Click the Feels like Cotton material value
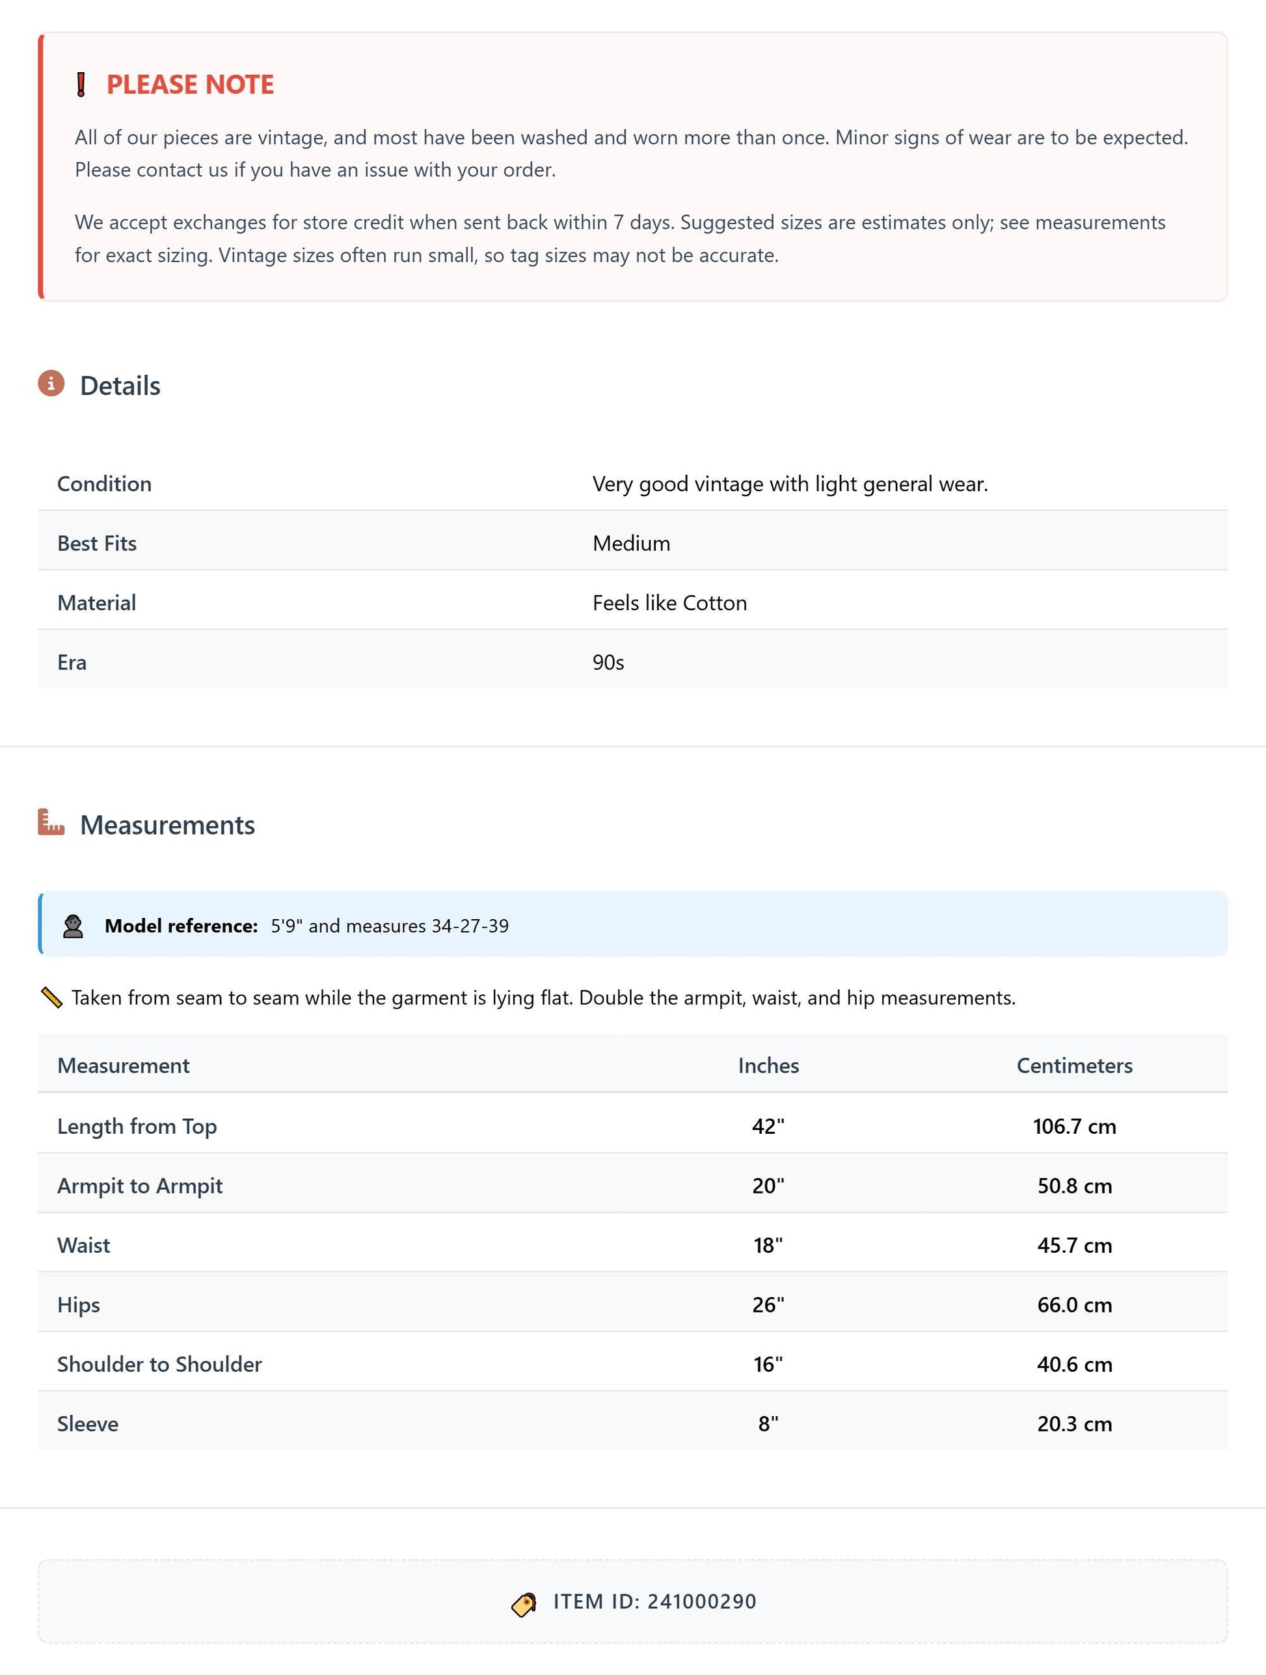Viewport: 1266px width, 1675px height. (669, 603)
